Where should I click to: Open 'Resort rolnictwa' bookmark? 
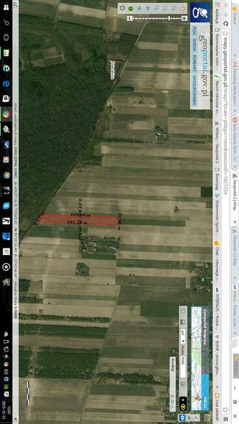217,95
